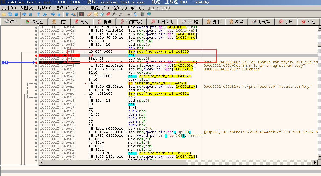Click the Trace Into icon
The height and width of the screenshot is (176, 321).
53,14
